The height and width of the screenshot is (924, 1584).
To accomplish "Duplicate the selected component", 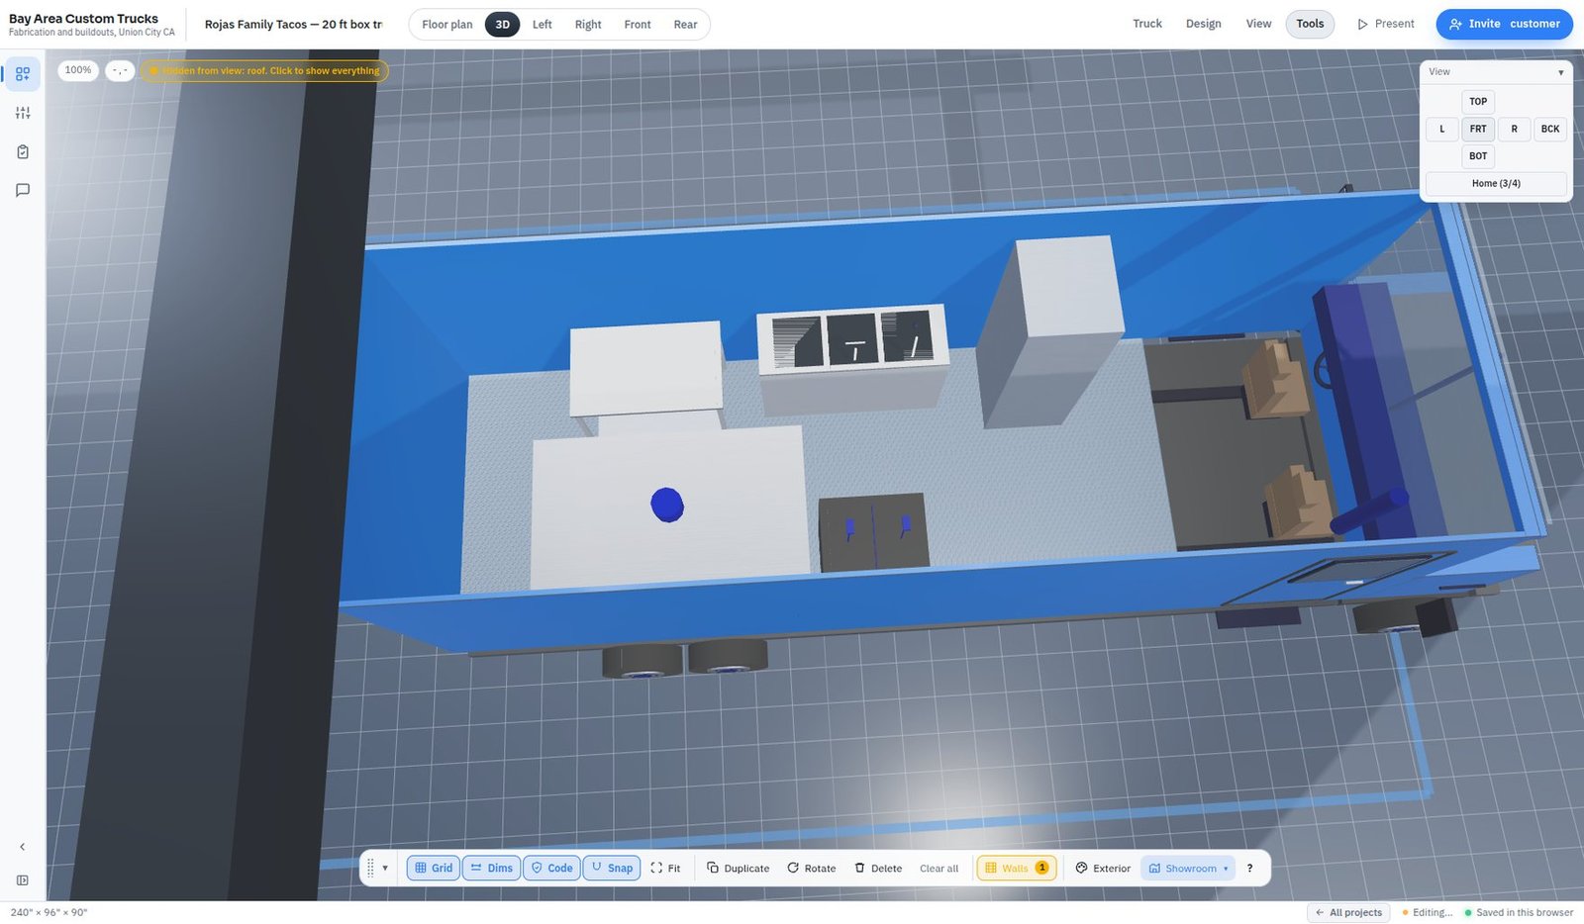I will [x=738, y=869].
